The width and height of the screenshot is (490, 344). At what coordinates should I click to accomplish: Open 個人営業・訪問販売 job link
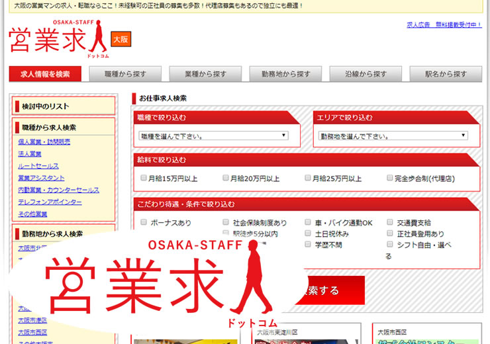click(x=44, y=142)
